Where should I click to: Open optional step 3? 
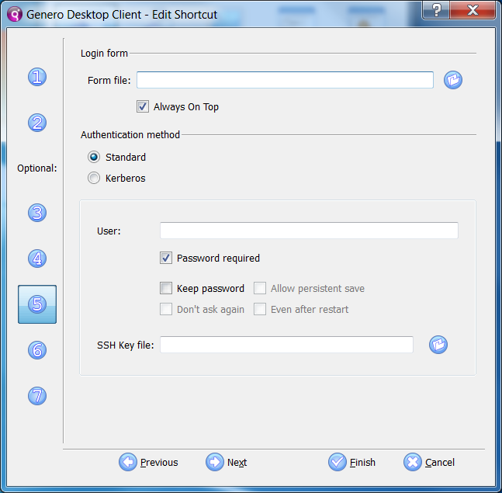tap(37, 213)
